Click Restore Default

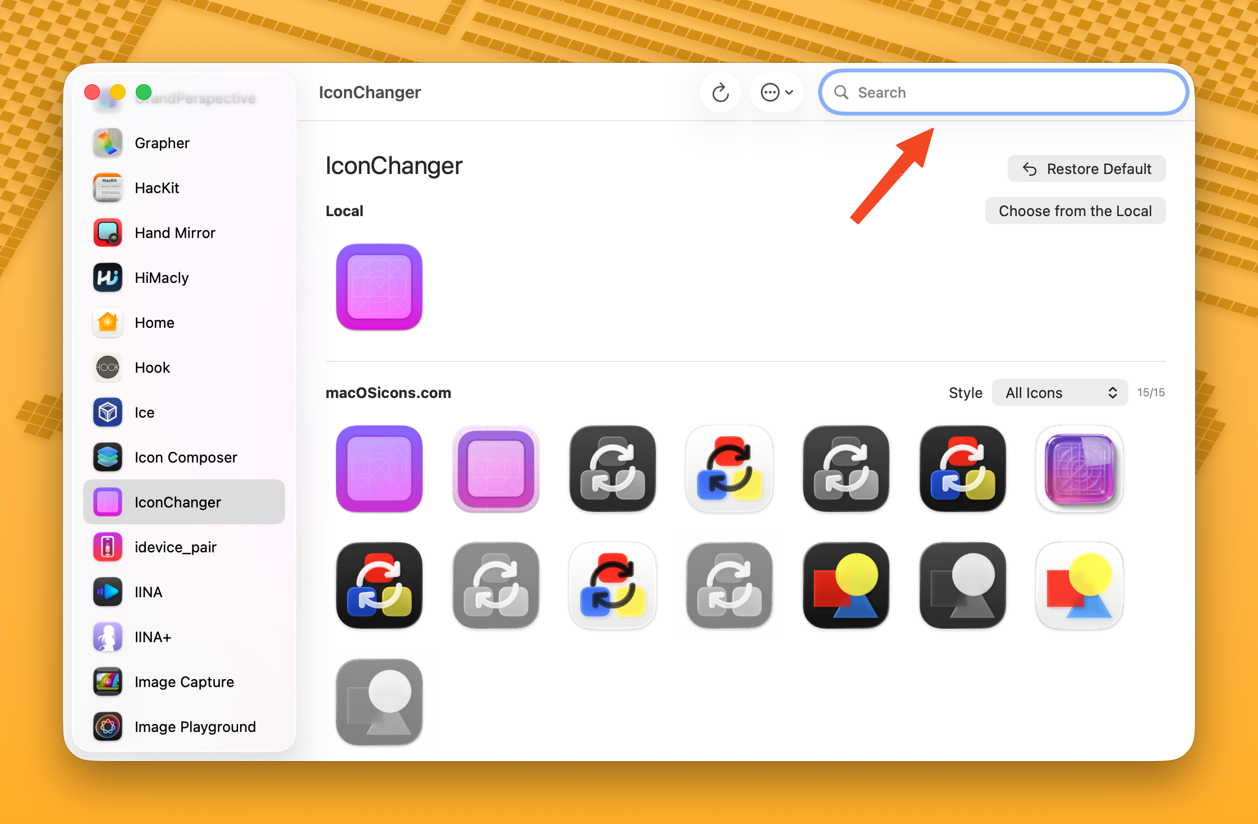[x=1086, y=168]
